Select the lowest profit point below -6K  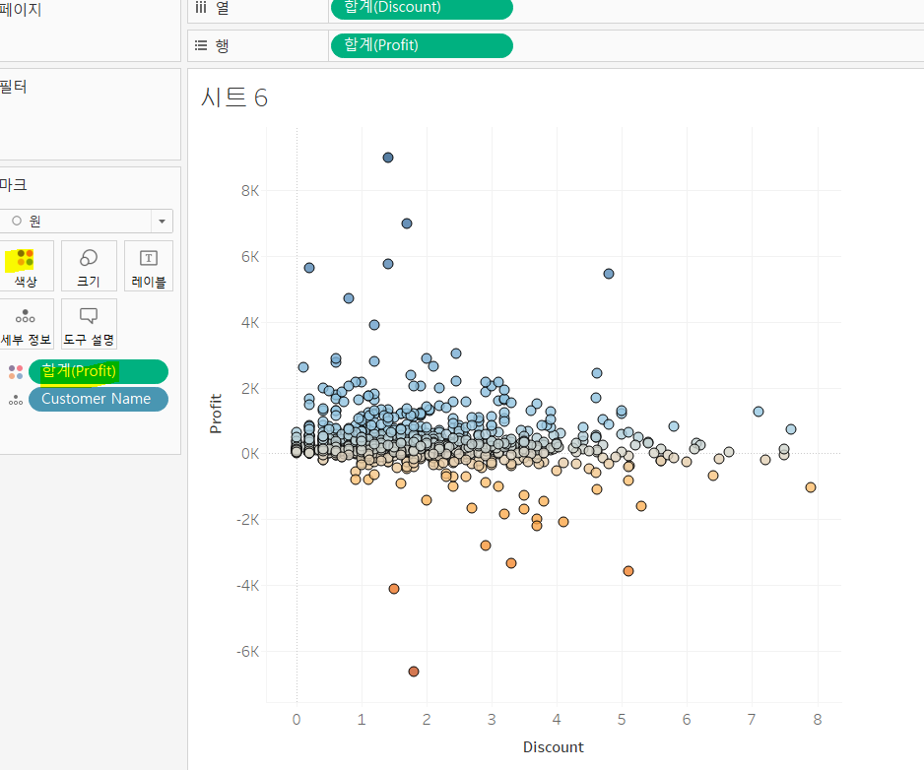click(x=414, y=672)
